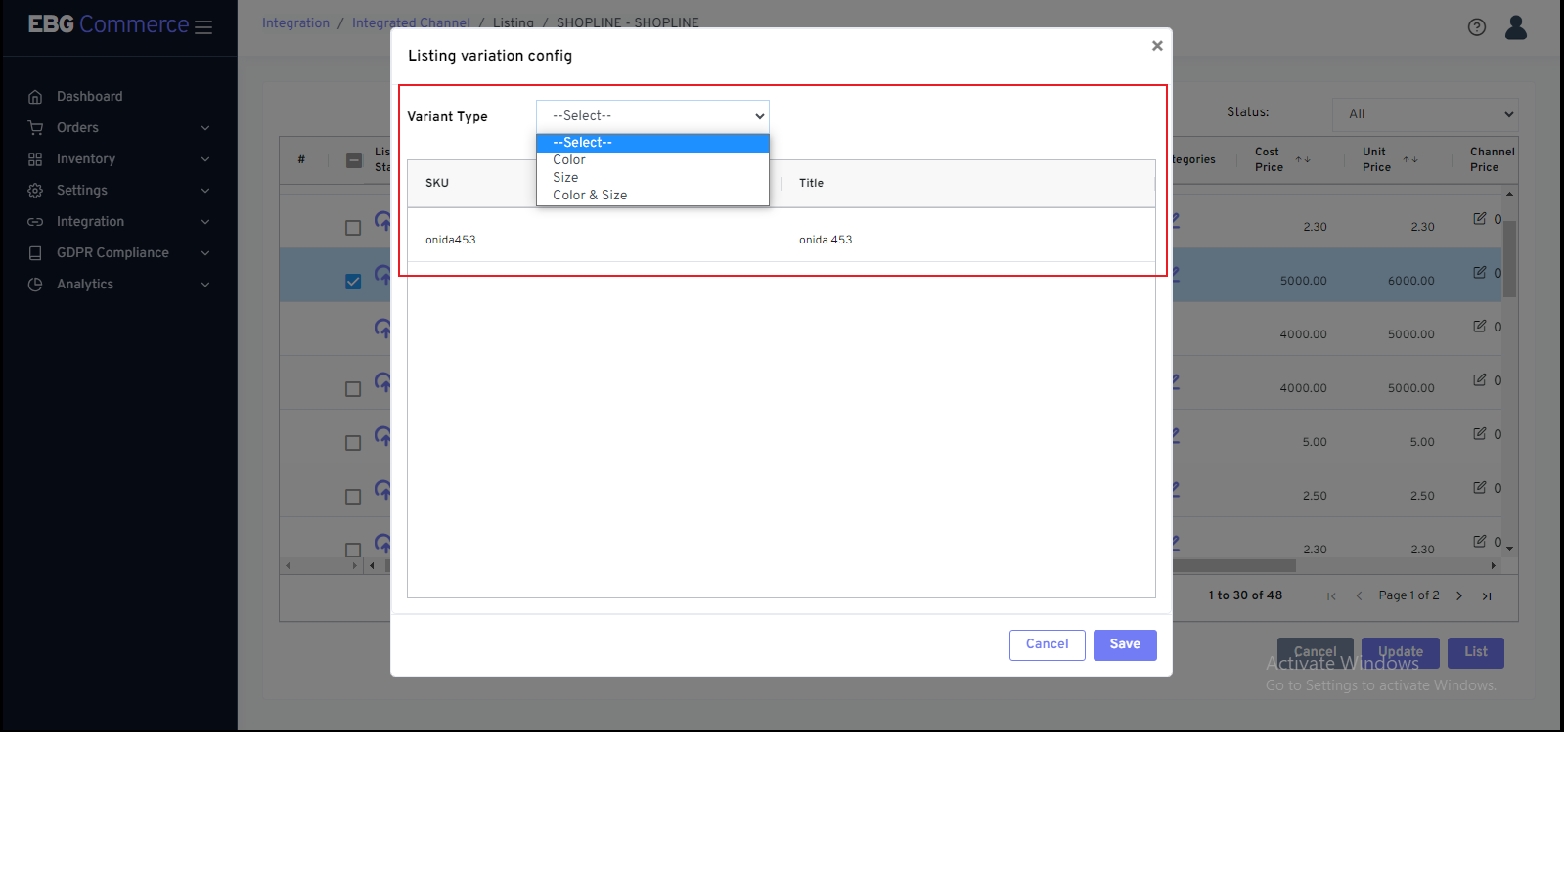Check the first row's checkbox

[x=353, y=228]
